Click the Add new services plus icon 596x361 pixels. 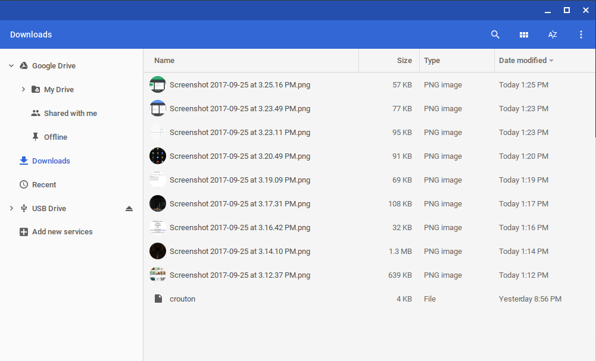(24, 232)
